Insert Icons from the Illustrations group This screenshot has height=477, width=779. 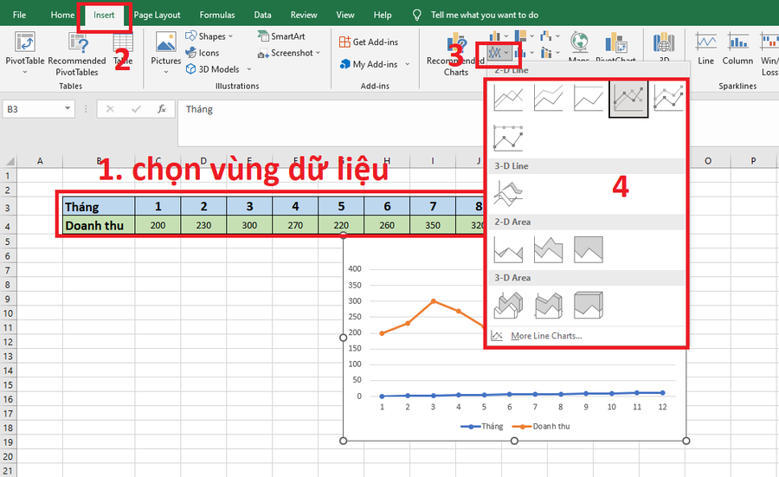[203, 53]
